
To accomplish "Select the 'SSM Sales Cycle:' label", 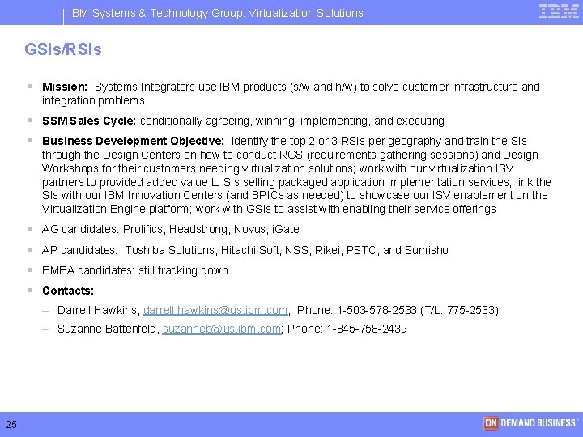I will tap(89, 121).
